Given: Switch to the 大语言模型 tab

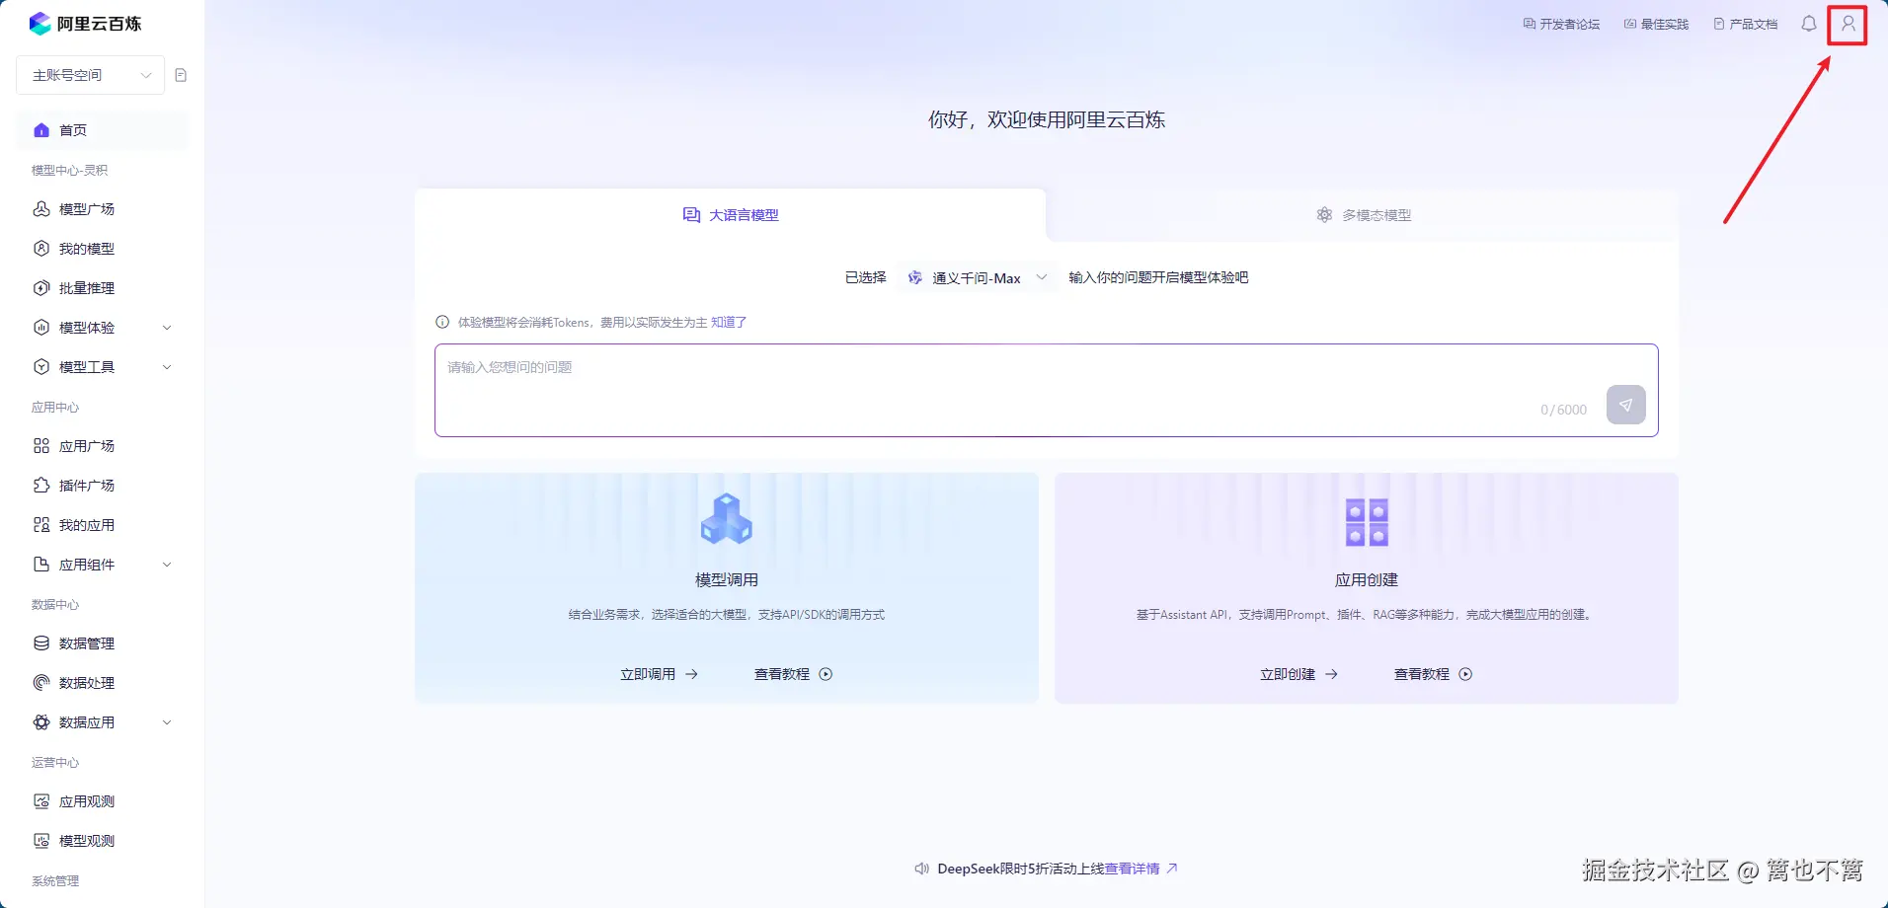Looking at the screenshot, I should 731,215.
